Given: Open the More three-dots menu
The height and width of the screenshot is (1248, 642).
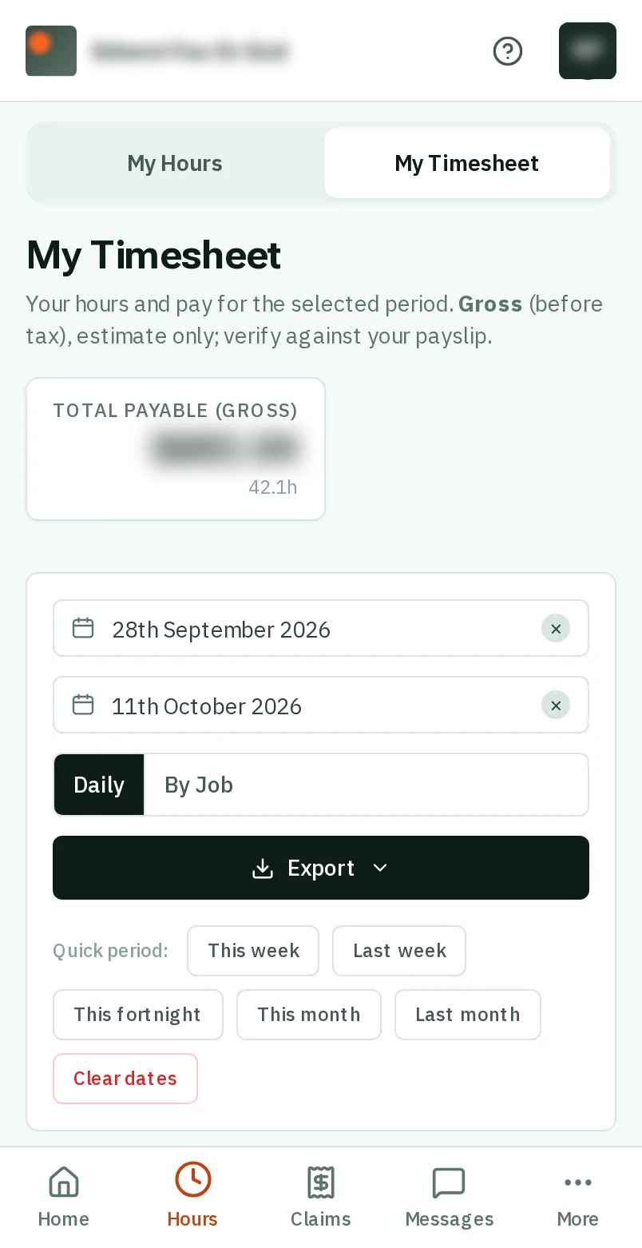Looking at the screenshot, I should click(x=578, y=1182).
